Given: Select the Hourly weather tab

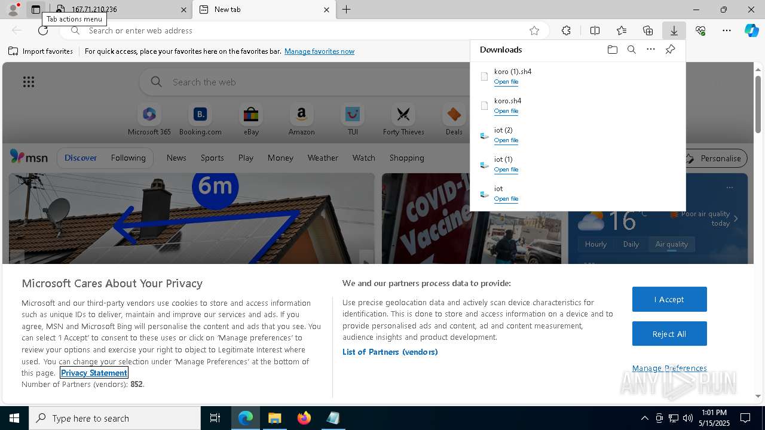Looking at the screenshot, I should [596, 244].
